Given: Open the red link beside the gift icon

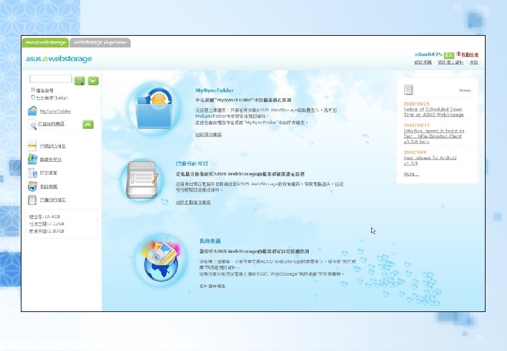Looking at the screenshot, I should [x=470, y=55].
